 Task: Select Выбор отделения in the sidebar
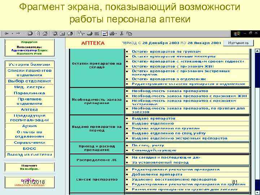pyautogui.click(x=30, y=81)
